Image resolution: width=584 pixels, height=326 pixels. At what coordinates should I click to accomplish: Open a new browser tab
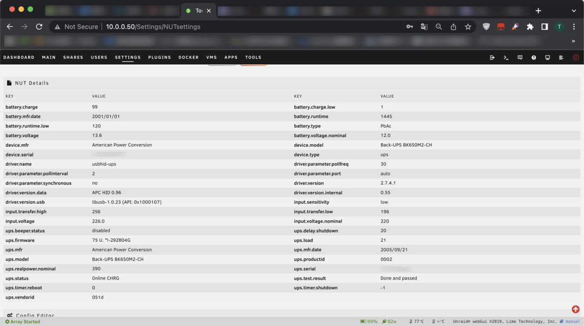click(538, 11)
